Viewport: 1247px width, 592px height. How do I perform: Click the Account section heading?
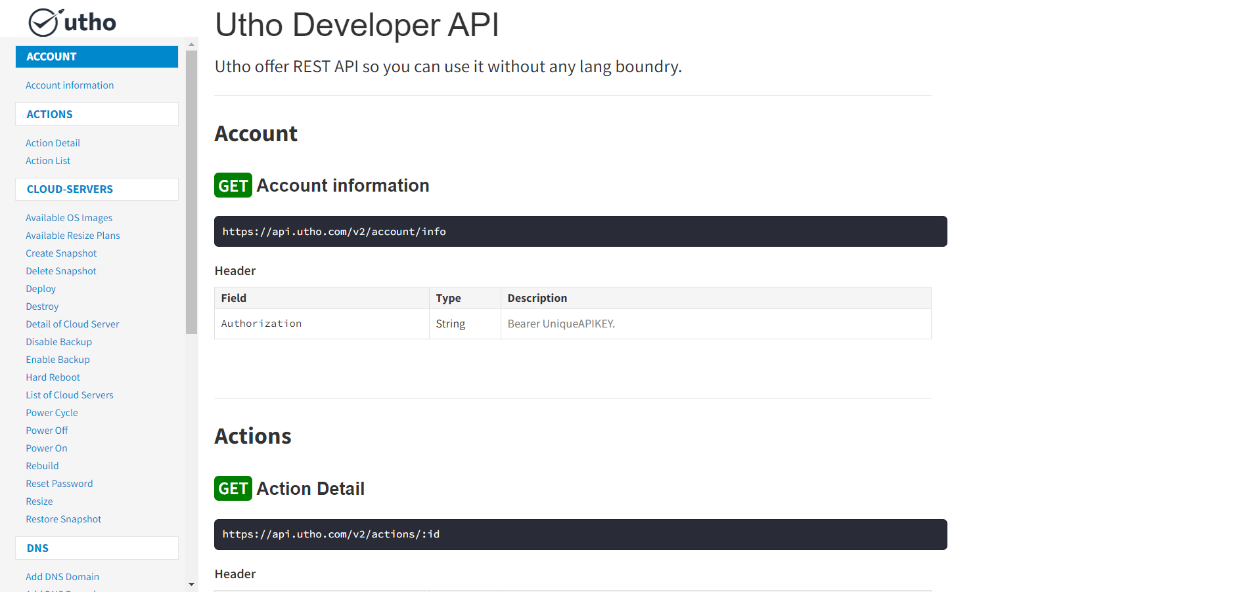(256, 134)
